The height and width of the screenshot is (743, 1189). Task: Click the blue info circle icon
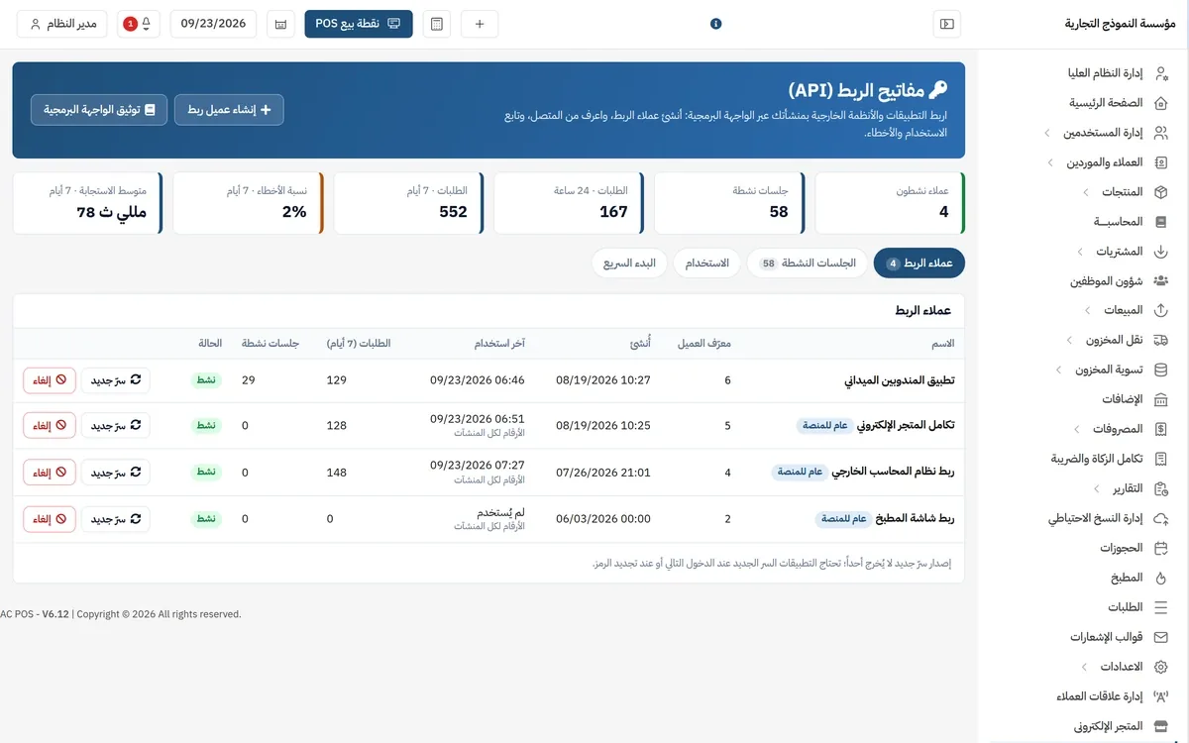point(716,24)
